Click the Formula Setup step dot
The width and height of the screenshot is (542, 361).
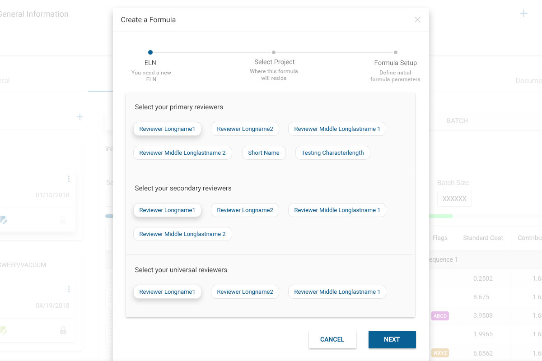coord(396,52)
